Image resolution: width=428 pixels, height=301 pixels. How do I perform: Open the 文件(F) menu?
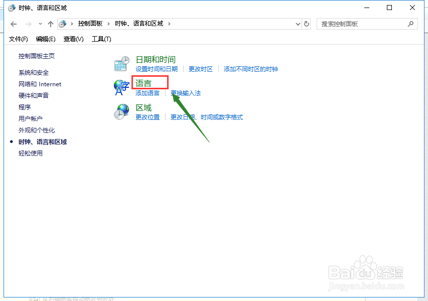(18, 39)
